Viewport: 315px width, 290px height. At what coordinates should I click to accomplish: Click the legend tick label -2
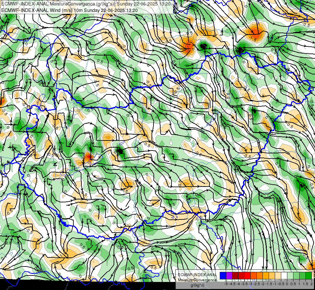click(x=263, y=284)
